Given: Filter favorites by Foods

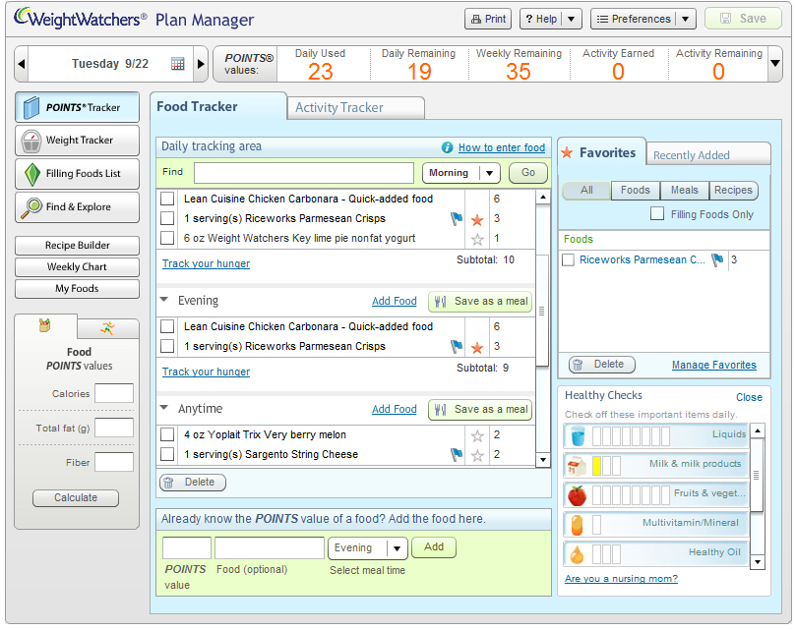Looking at the screenshot, I should [636, 191].
